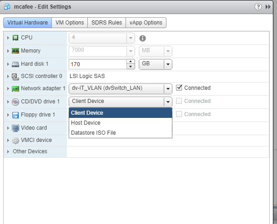Switch to the SDRS Rules tab
The width and height of the screenshot is (277, 224).
pos(107,23)
